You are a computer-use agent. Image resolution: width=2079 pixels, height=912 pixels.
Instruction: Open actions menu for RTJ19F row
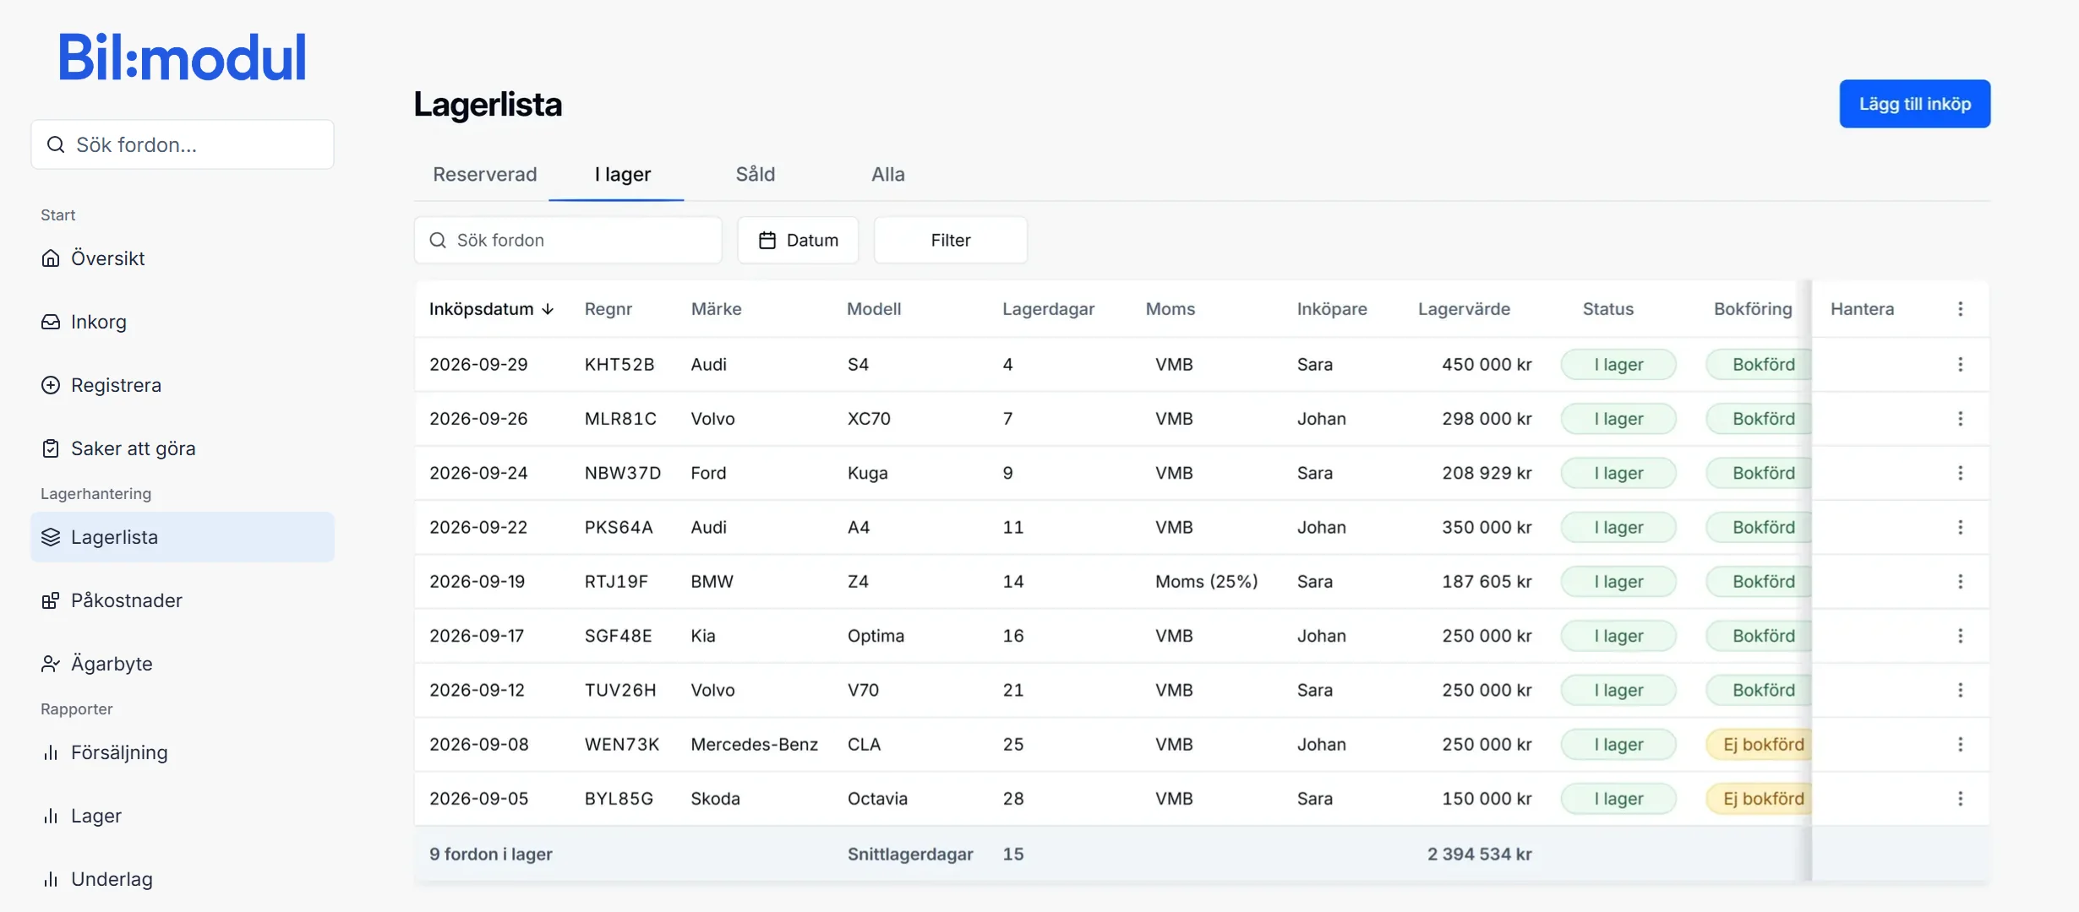tap(1961, 582)
